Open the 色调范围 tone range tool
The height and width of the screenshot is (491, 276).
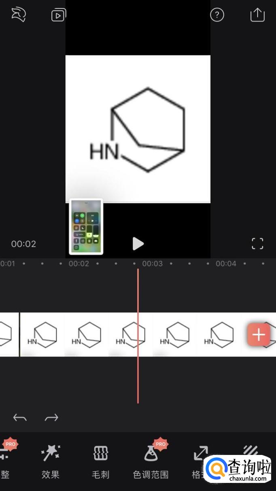click(151, 461)
